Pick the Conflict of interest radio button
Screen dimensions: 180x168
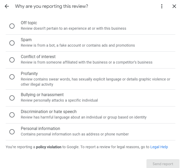(12, 60)
